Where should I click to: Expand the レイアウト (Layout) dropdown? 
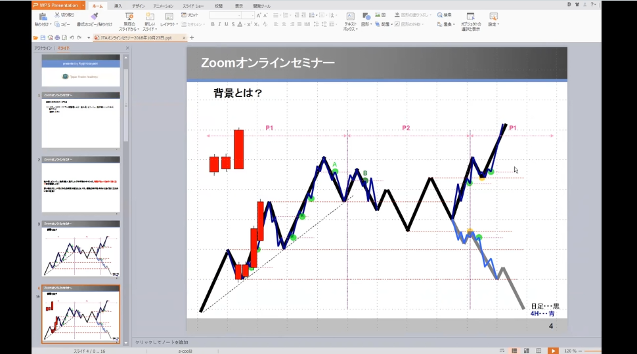pyautogui.click(x=169, y=24)
